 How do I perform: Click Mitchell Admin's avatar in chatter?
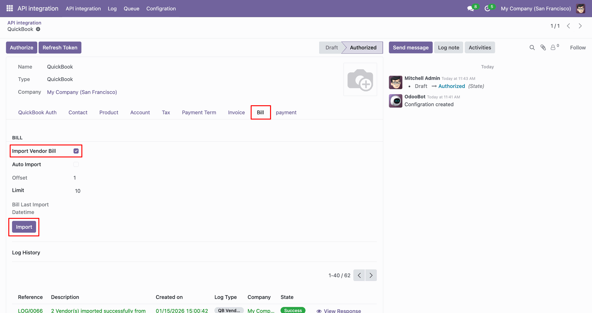(396, 82)
